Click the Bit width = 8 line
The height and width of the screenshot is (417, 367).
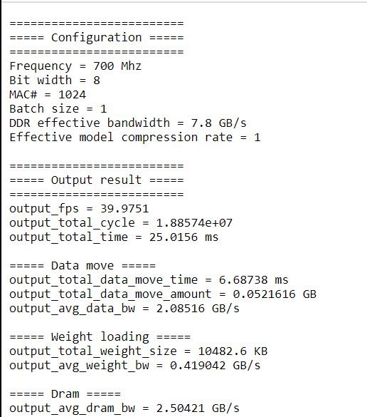tap(55, 81)
